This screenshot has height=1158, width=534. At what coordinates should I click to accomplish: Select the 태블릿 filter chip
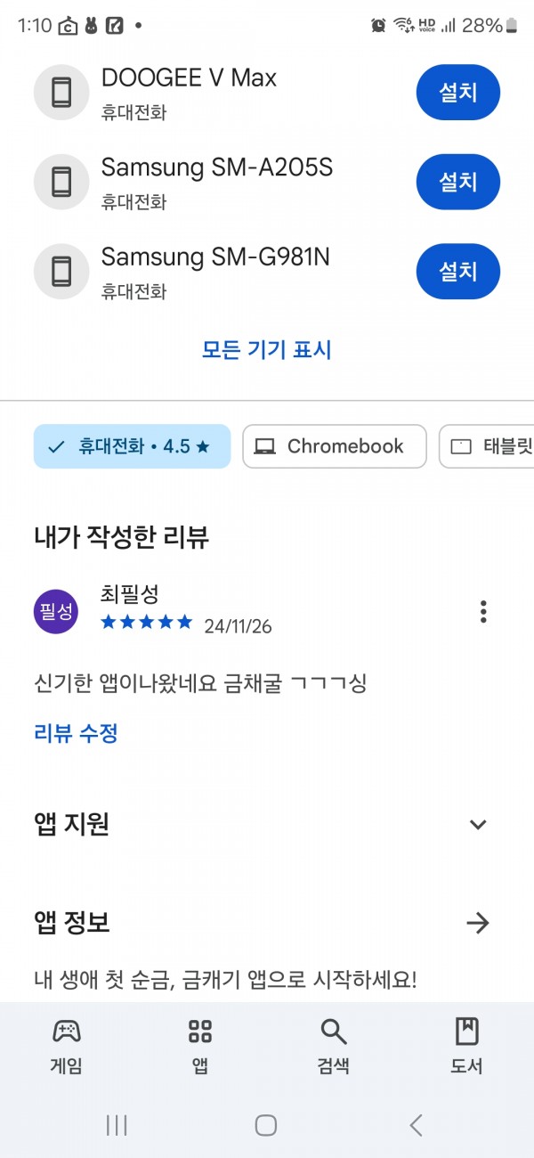488,446
